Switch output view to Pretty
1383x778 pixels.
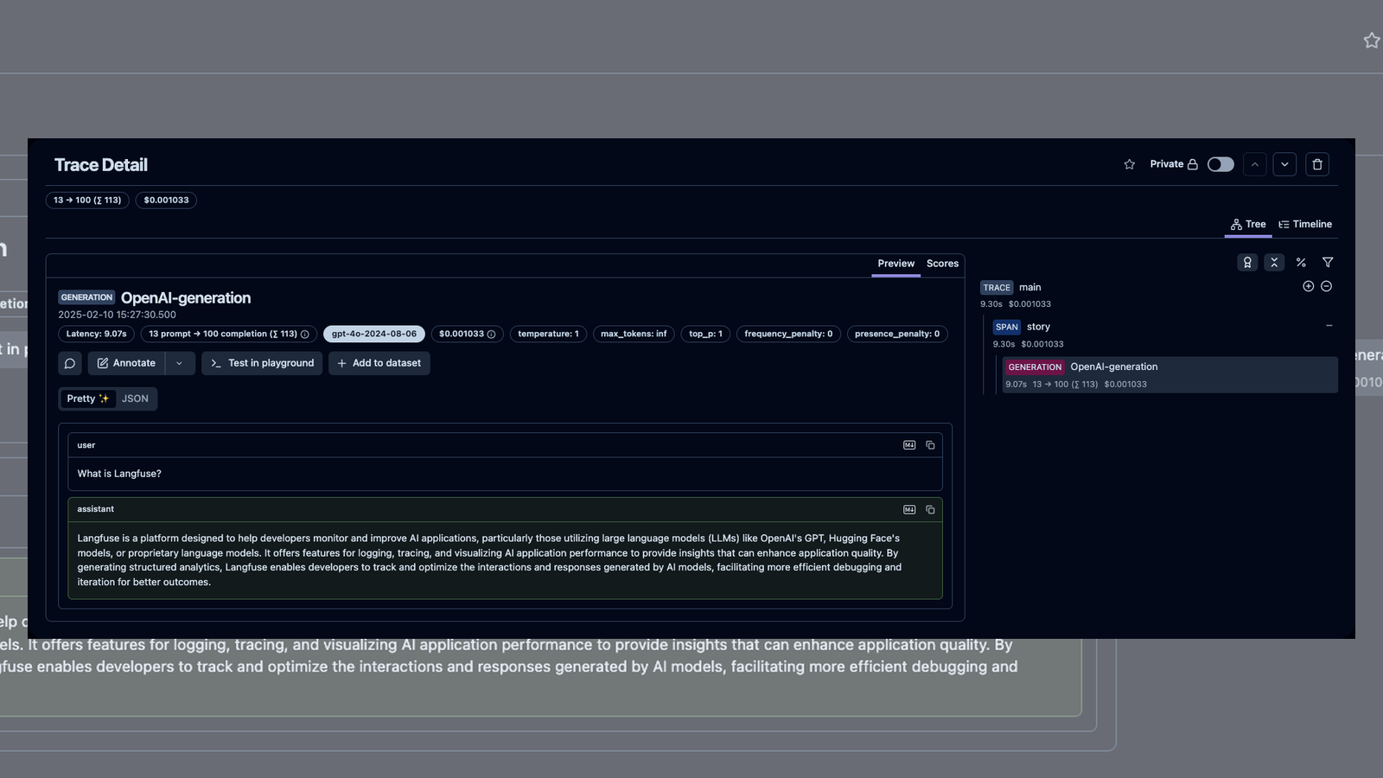tap(88, 399)
